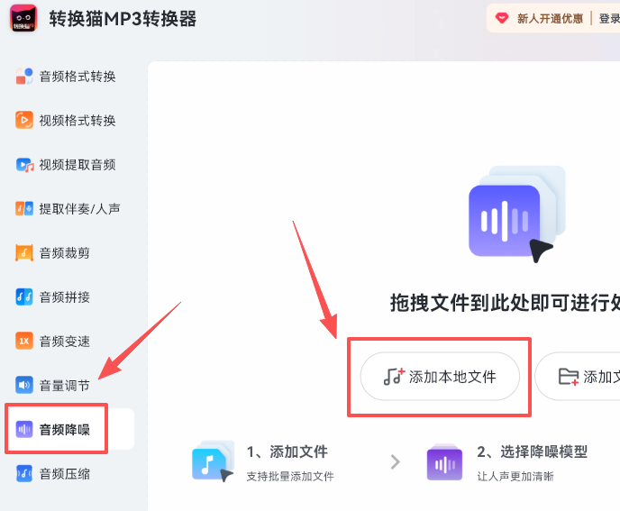The height and width of the screenshot is (511, 620).
Task: Switch to 音频变速 menu label
Action: 64,342
